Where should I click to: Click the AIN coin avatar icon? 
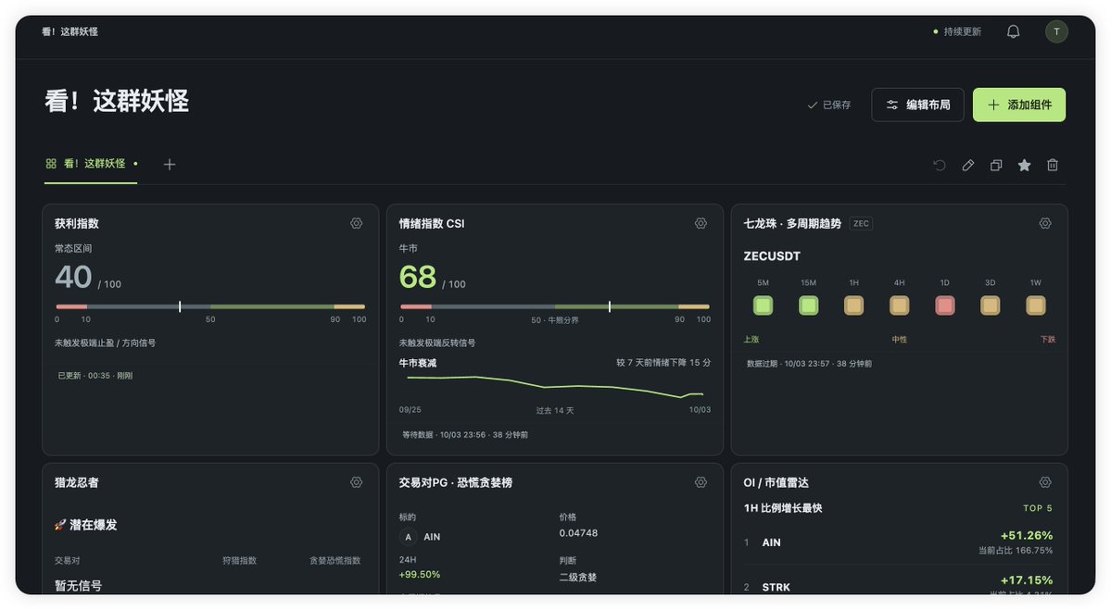click(408, 537)
